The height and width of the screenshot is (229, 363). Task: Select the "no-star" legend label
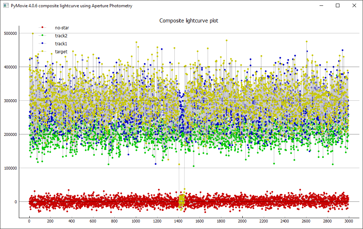[x=62, y=28]
